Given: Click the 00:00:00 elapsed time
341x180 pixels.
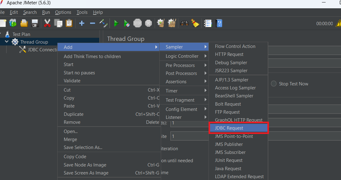Looking at the screenshot, I should pos(324,23).
